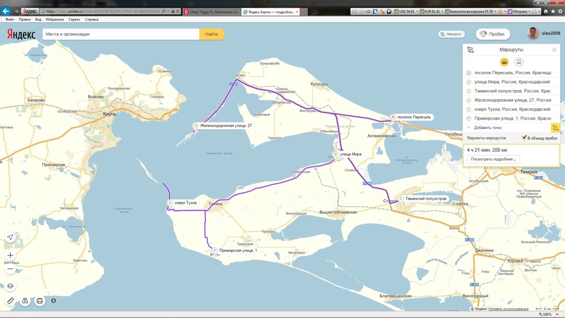The image size is (565, 318).
Task: Open the weather +22 toolbar widget
Action: tap(365, 12)
